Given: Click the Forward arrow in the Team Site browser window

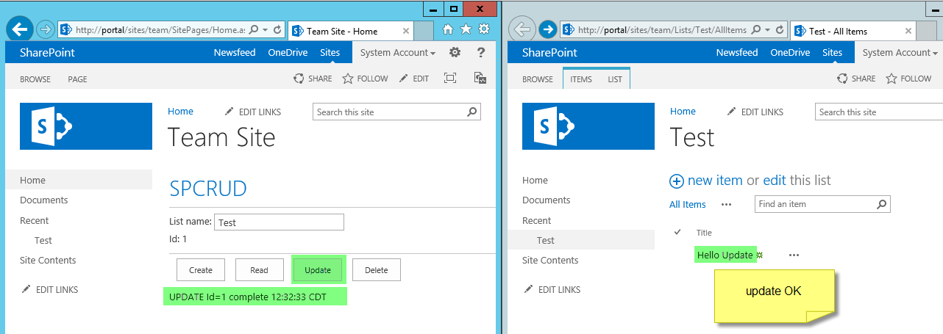Looking at the screenshot, I should pyautogui.click(x=45, y=29).
